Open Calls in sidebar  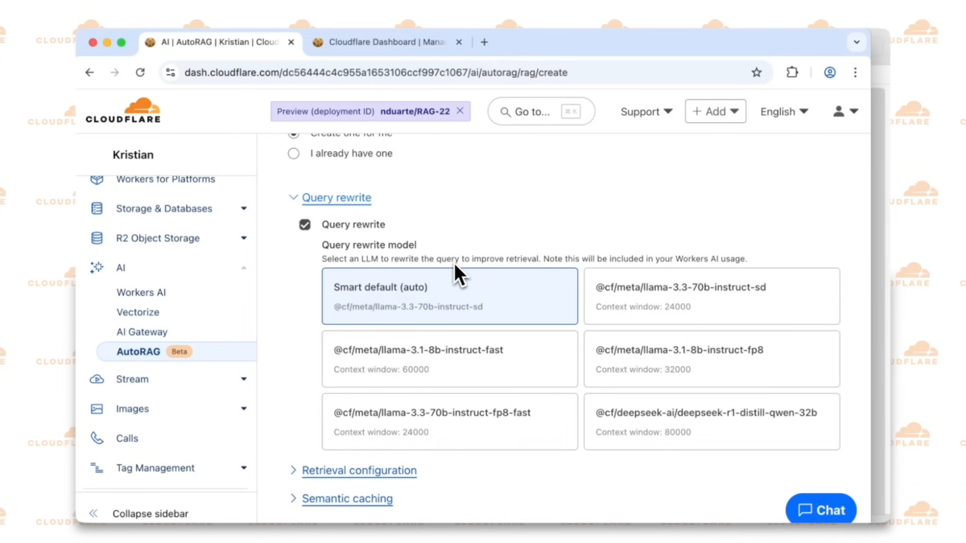point(127,438)
